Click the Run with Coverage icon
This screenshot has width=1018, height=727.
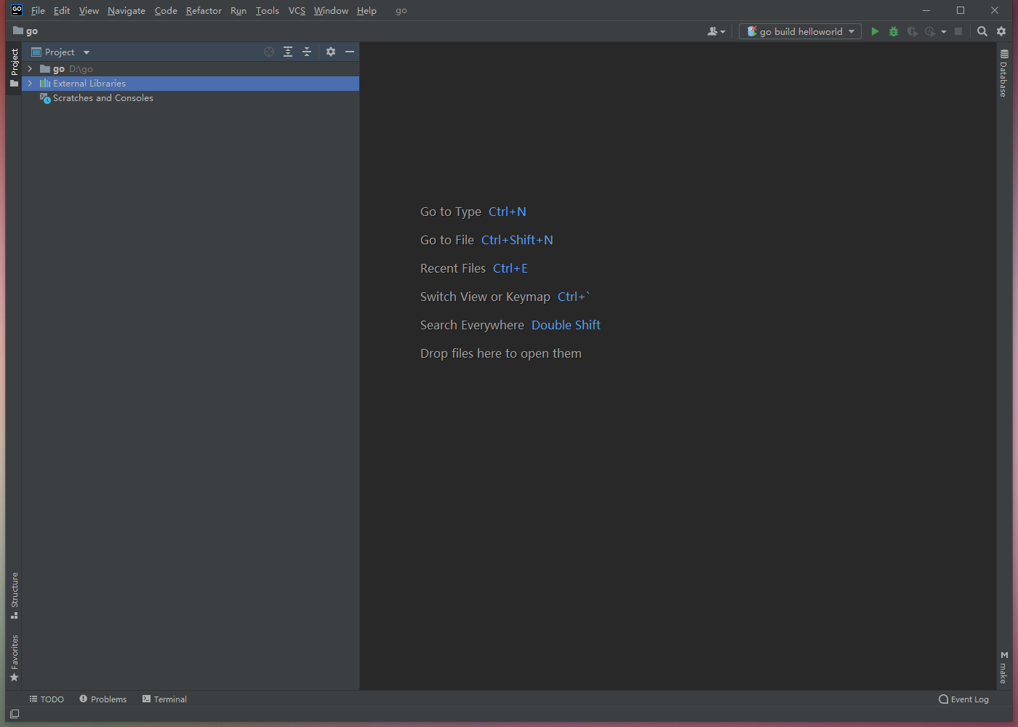pos(912,31)
